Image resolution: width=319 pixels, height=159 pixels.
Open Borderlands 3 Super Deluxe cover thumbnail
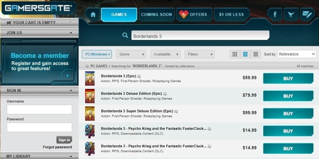pos(90,113)
